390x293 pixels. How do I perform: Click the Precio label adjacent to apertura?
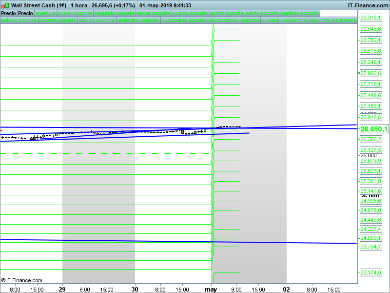[26, 14]
